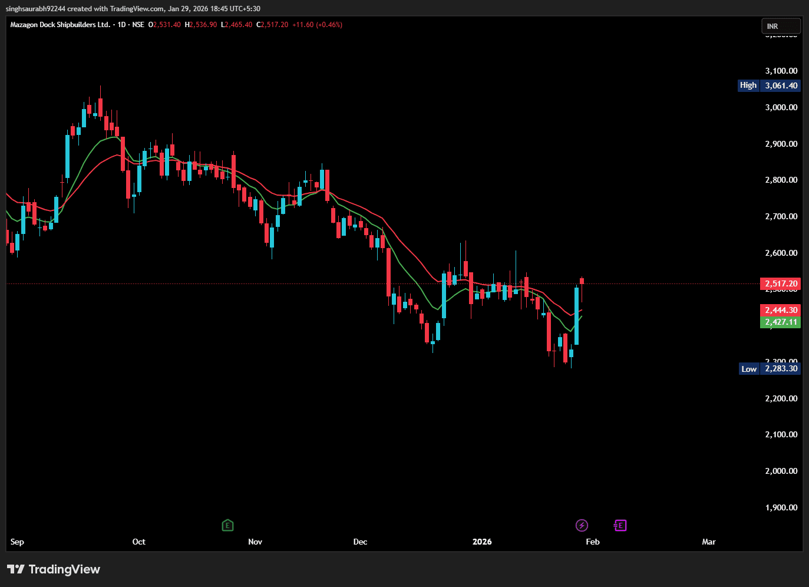Click the Mar label on the time axis
The image size is (809, 587).
point(709,542)
